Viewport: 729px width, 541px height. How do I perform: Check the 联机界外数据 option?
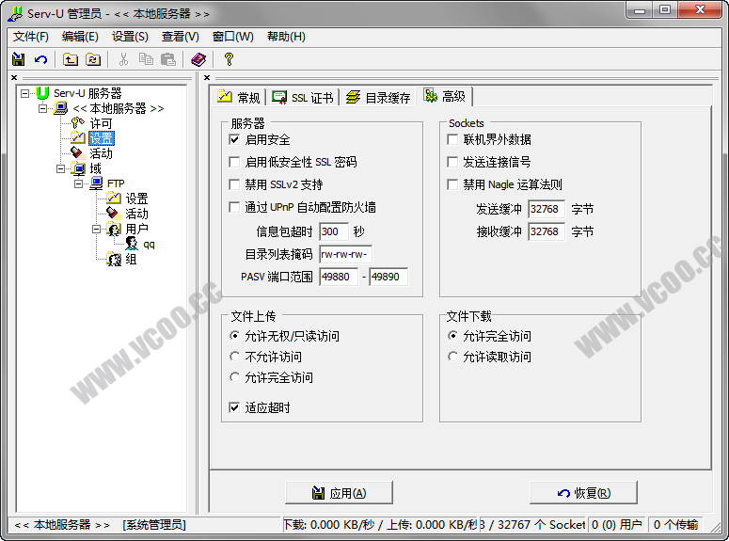(x=453, y=139)
